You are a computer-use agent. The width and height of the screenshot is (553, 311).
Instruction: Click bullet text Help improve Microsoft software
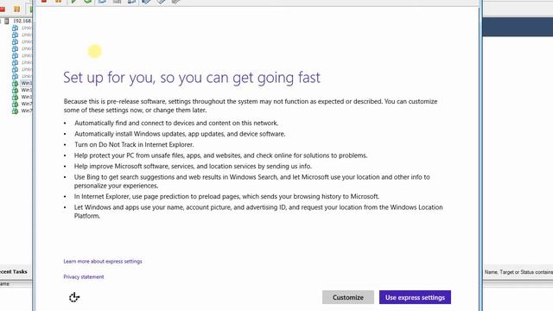(x=193, y=166)
